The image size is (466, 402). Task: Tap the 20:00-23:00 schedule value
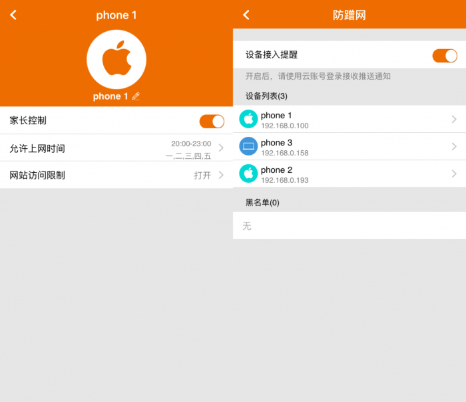(190, 144)
